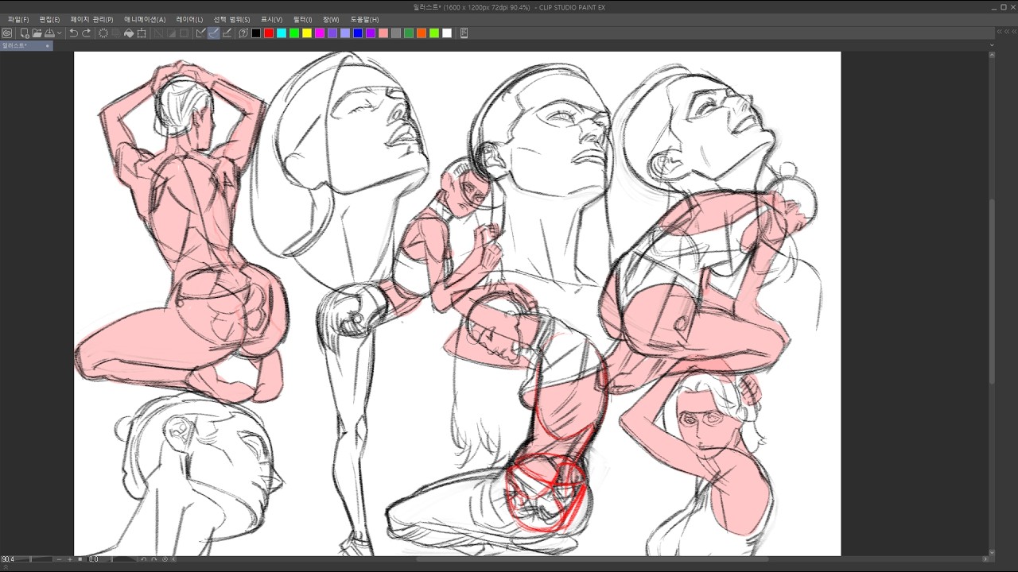Toggle Snap to Special Ruler
Screen dimensions: 1018x572
point(214,33)
